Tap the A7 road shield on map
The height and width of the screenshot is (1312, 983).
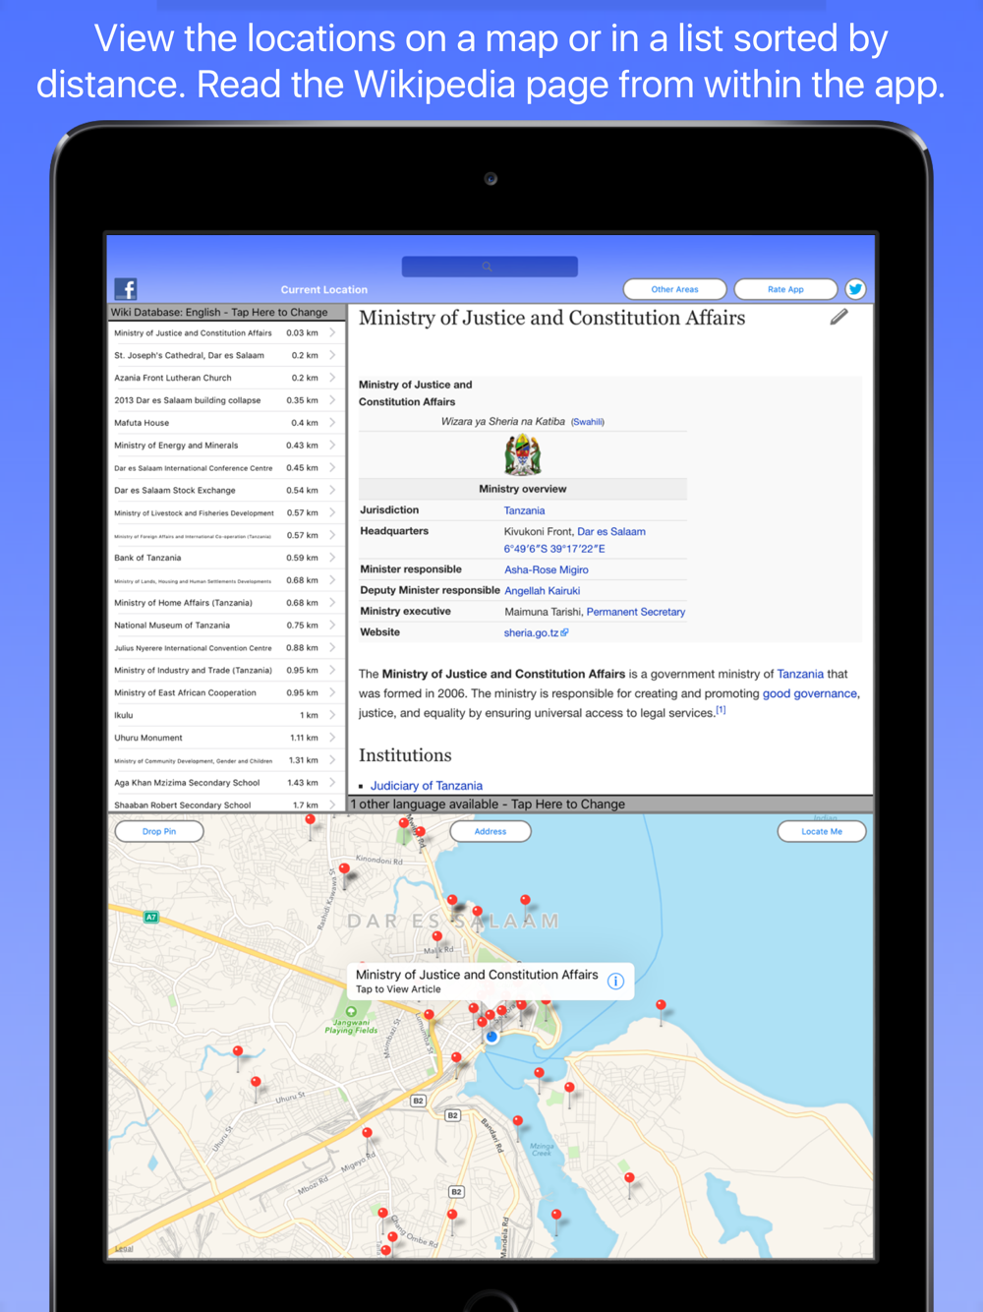150,917
